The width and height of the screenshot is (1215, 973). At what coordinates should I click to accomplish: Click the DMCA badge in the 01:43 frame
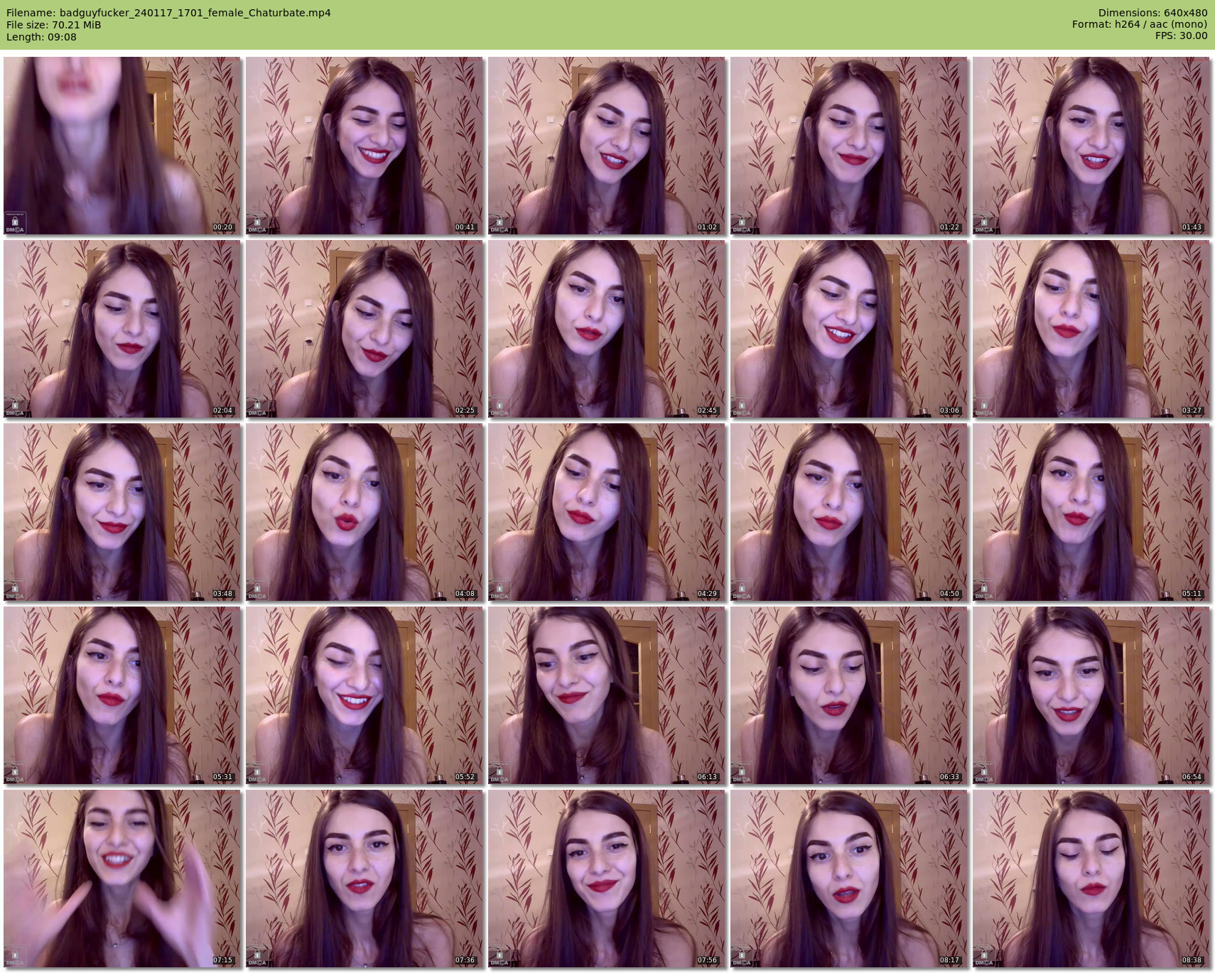pyautogui.click(x=983, y=226)
